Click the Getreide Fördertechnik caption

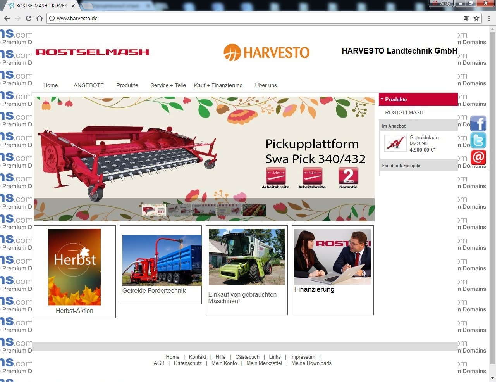pyautogui.click(x=154, y=290)
